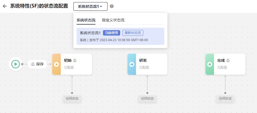The height and width of the screenshot is (113, 257).
Task: Switch to the 自定义状态流 tab
Action: [x=113, y=20]
